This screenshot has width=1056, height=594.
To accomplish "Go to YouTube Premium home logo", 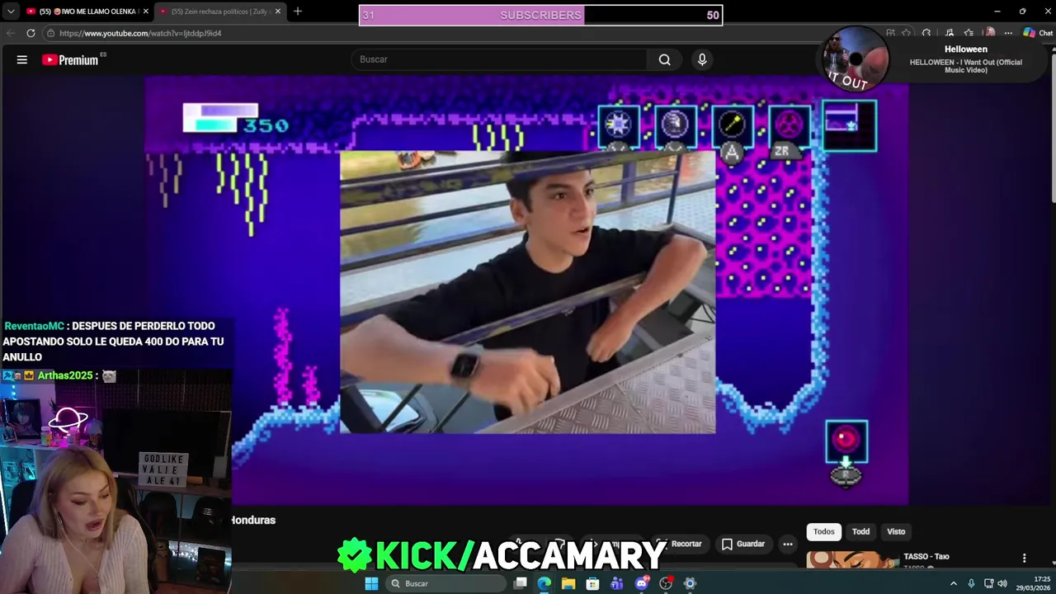I will (70, 59).
